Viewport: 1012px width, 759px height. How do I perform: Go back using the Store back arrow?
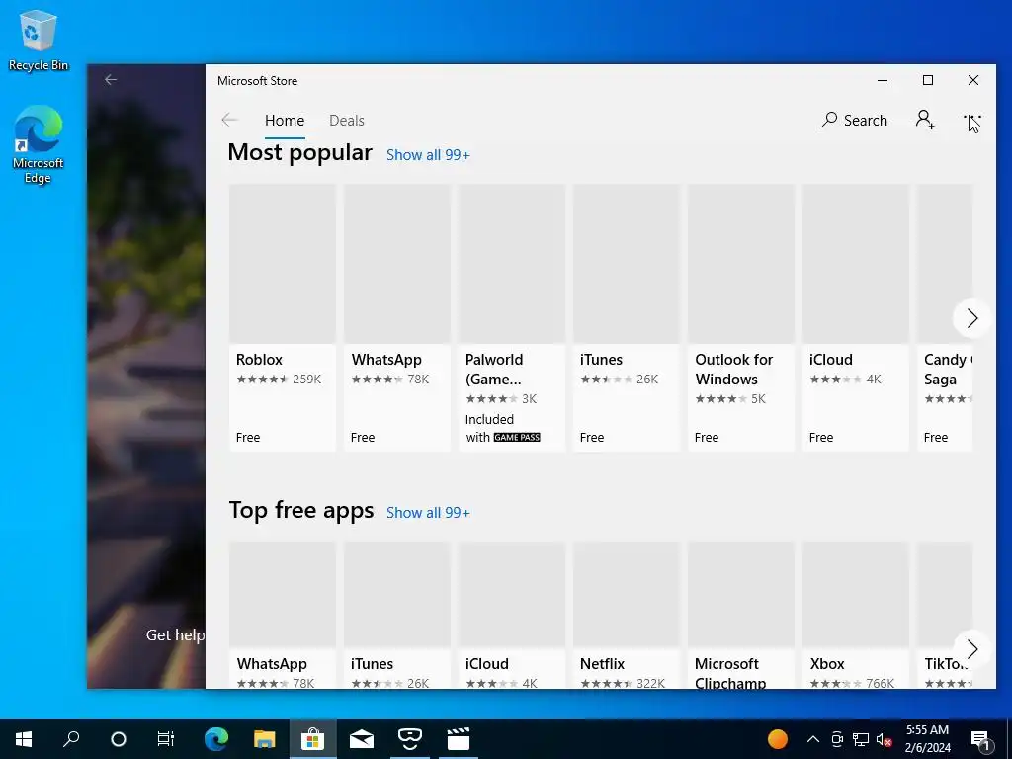pyautogui.click(x=229, y=120)
